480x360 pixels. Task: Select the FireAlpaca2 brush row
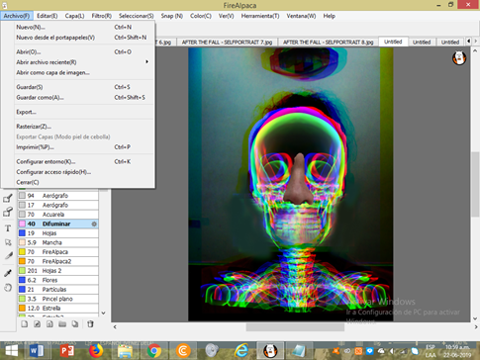58,261
